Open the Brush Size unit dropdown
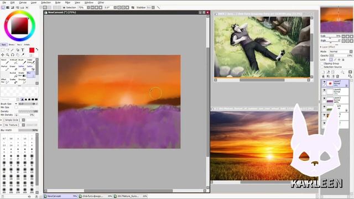Screen dimensions: 354x199 tap(16, 104)
